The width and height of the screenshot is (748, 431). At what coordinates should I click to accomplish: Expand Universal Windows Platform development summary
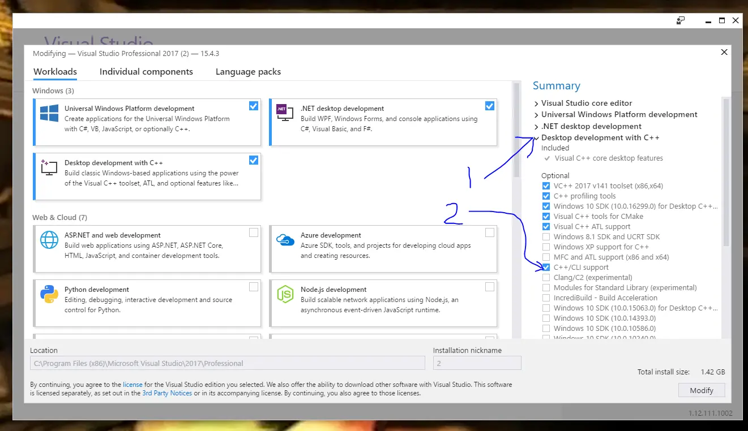[x=536, y=115]
